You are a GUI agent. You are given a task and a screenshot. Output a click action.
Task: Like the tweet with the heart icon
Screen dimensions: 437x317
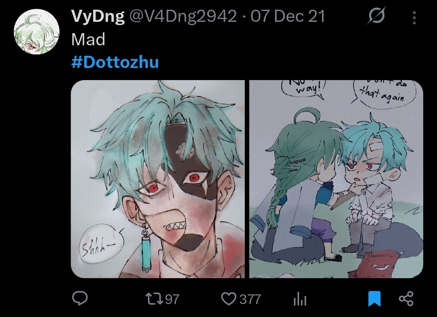[229, 299]
